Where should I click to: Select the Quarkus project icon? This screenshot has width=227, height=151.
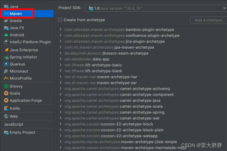point(6,64)
